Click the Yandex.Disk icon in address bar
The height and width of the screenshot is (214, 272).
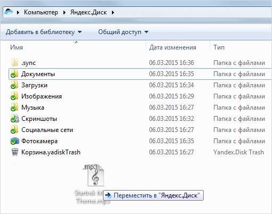click(9, 12)
